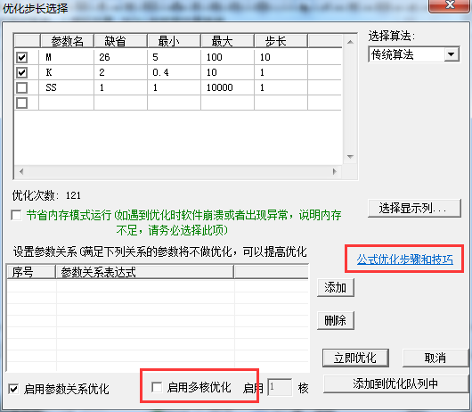Click the 序号 column header

[x=31, y=272]
